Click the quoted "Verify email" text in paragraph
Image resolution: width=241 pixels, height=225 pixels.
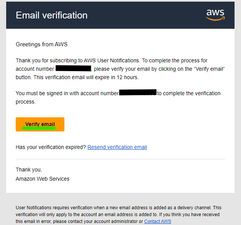coord(210,69)
